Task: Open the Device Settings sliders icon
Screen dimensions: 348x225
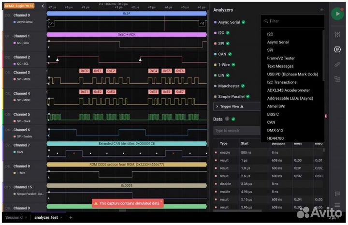Action: tap(337, 35)
